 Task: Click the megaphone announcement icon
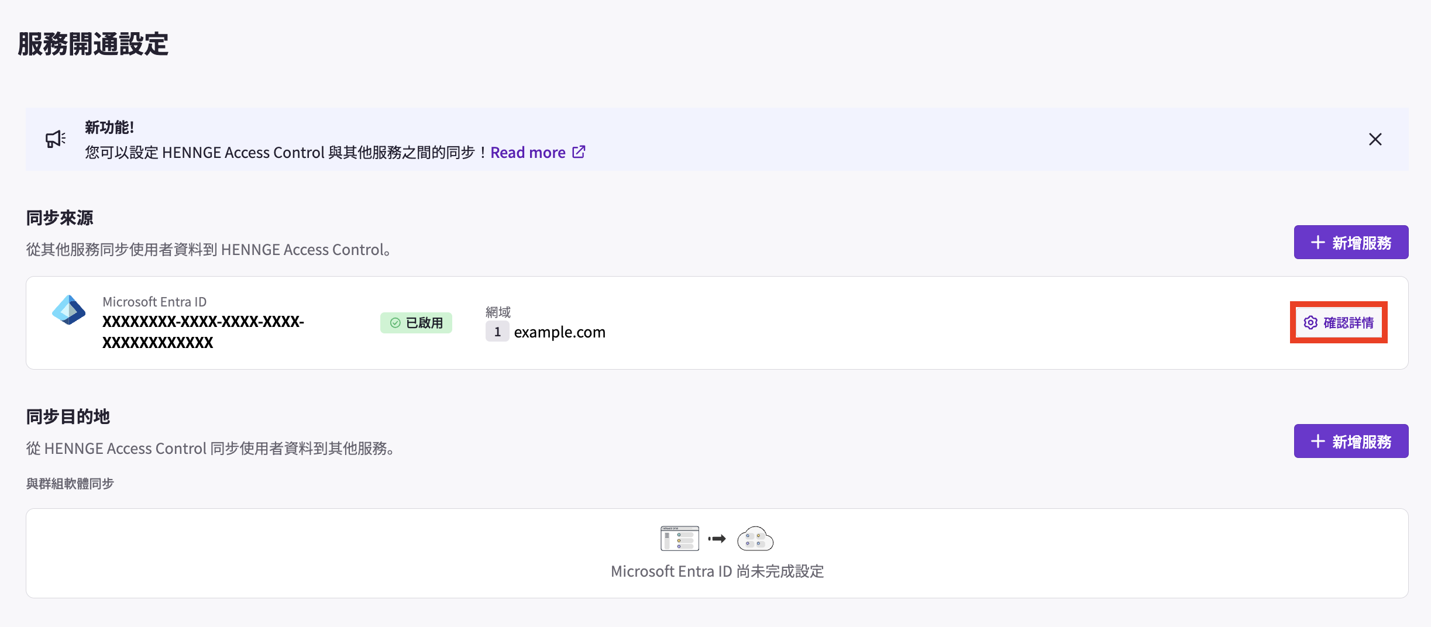56,139
